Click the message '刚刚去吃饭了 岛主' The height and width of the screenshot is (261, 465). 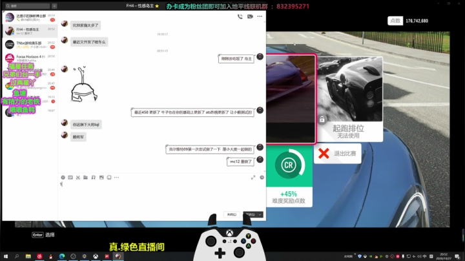click(236, 59)
